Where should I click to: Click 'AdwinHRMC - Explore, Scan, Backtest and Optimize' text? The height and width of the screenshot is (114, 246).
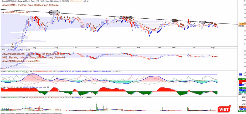tap(30, 5)
